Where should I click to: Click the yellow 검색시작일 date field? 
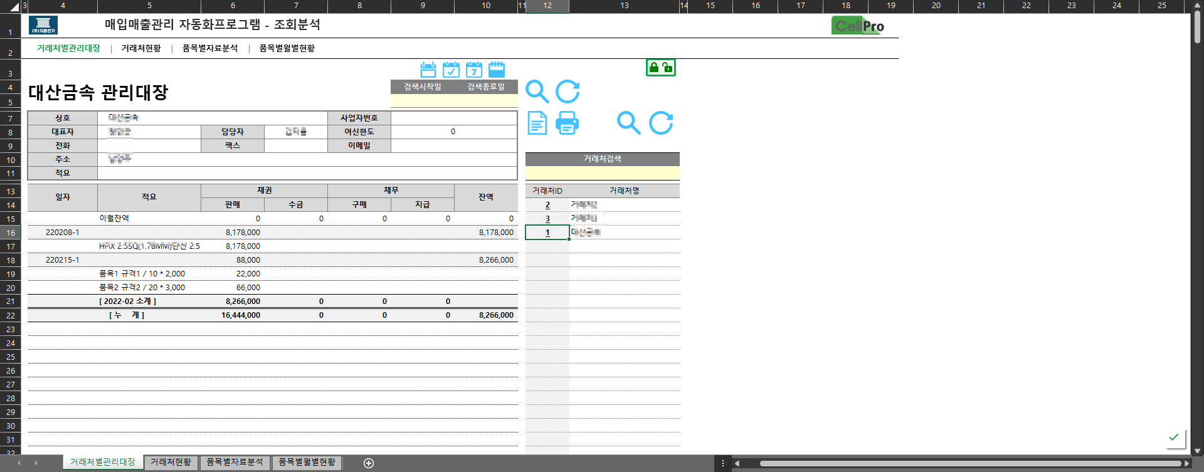[422, 100]
